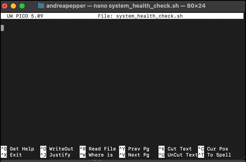Click the ^K Cut Text shortcut

[x=175, y=149]
